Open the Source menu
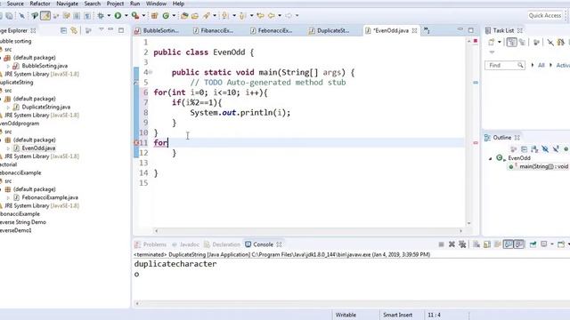 (15, 4)
